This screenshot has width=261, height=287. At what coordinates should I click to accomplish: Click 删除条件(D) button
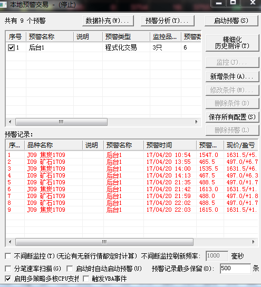click(x=232, y=104)
